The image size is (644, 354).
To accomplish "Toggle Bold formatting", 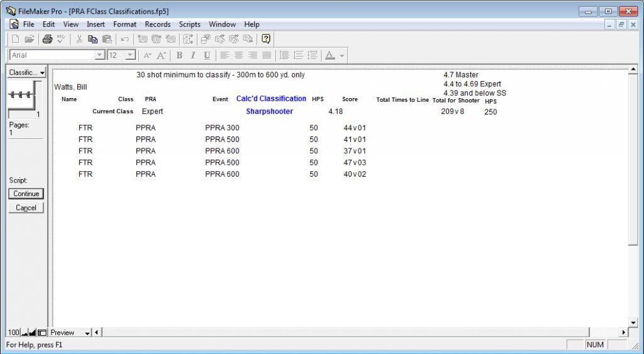I will (x=179, y=55).
